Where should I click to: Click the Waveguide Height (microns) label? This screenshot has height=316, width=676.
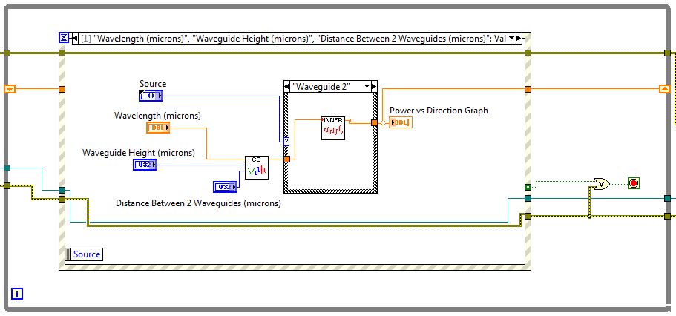[138, 153]
